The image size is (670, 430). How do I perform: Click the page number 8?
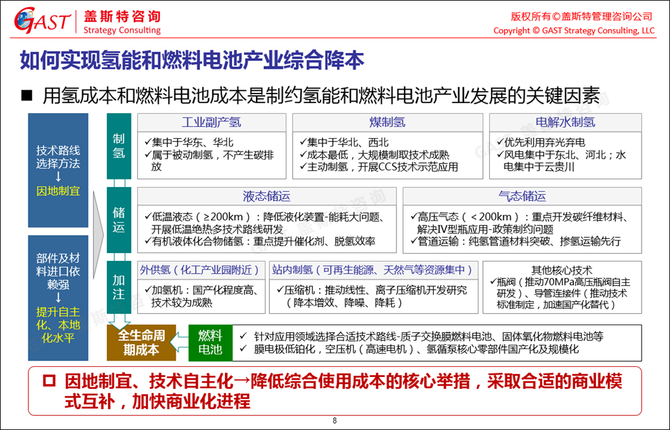[x=334, y=421]
